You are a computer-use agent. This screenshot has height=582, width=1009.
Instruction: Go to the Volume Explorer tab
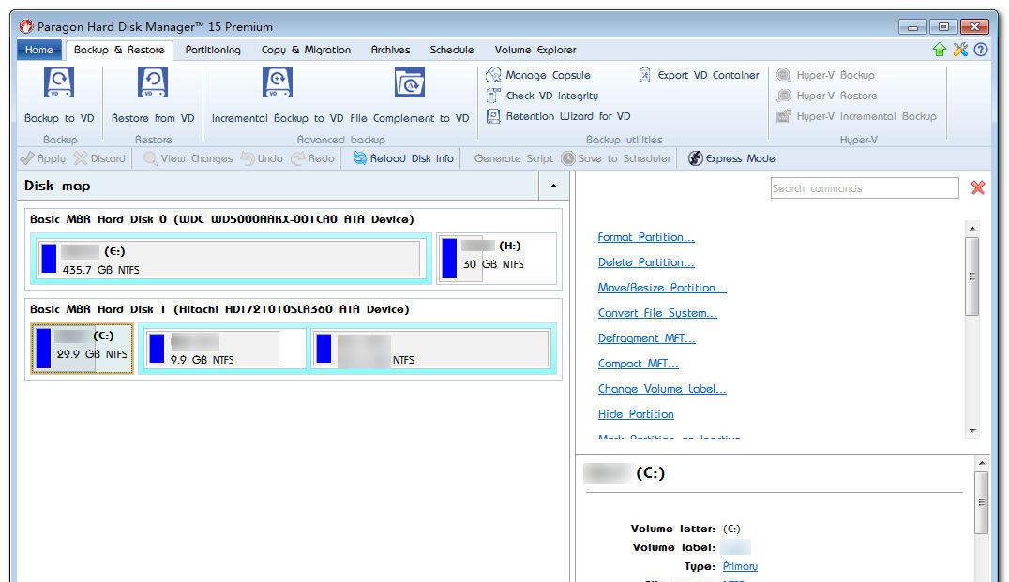pos(535,50)
